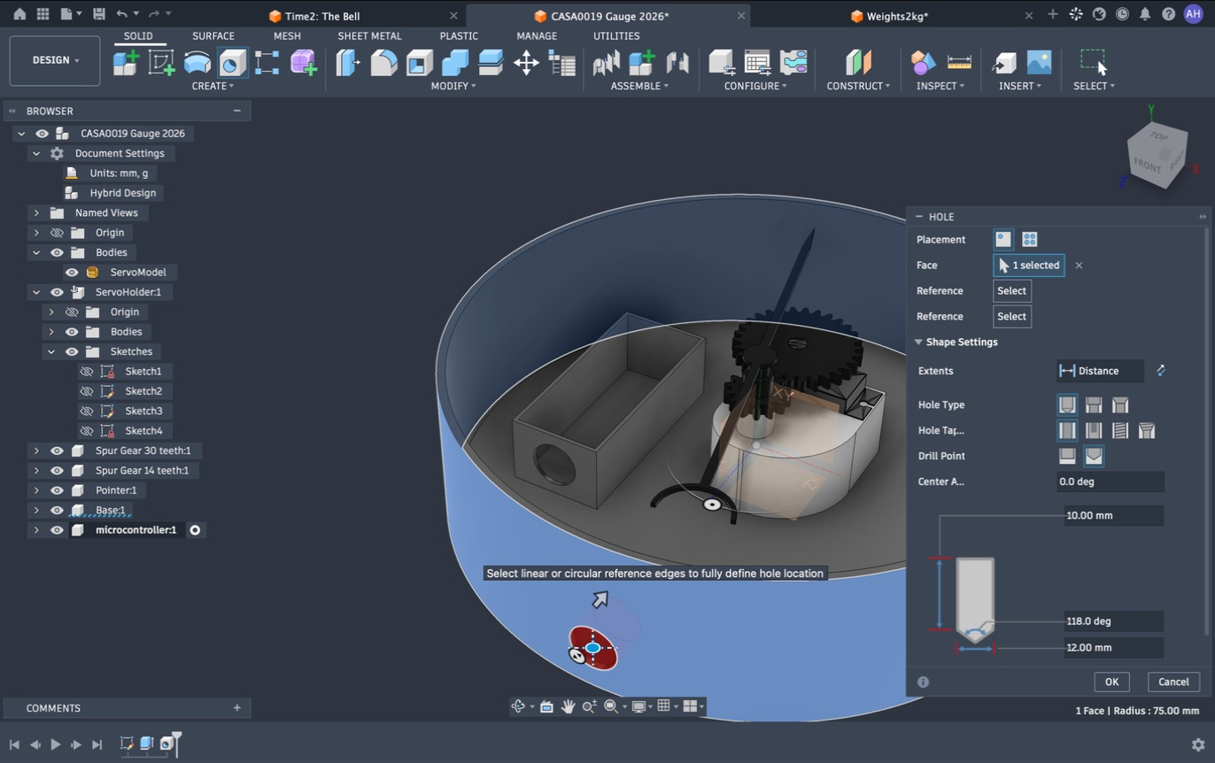
Task: Toggle visibility of Pointer:1 component
Action: [57, 490]
